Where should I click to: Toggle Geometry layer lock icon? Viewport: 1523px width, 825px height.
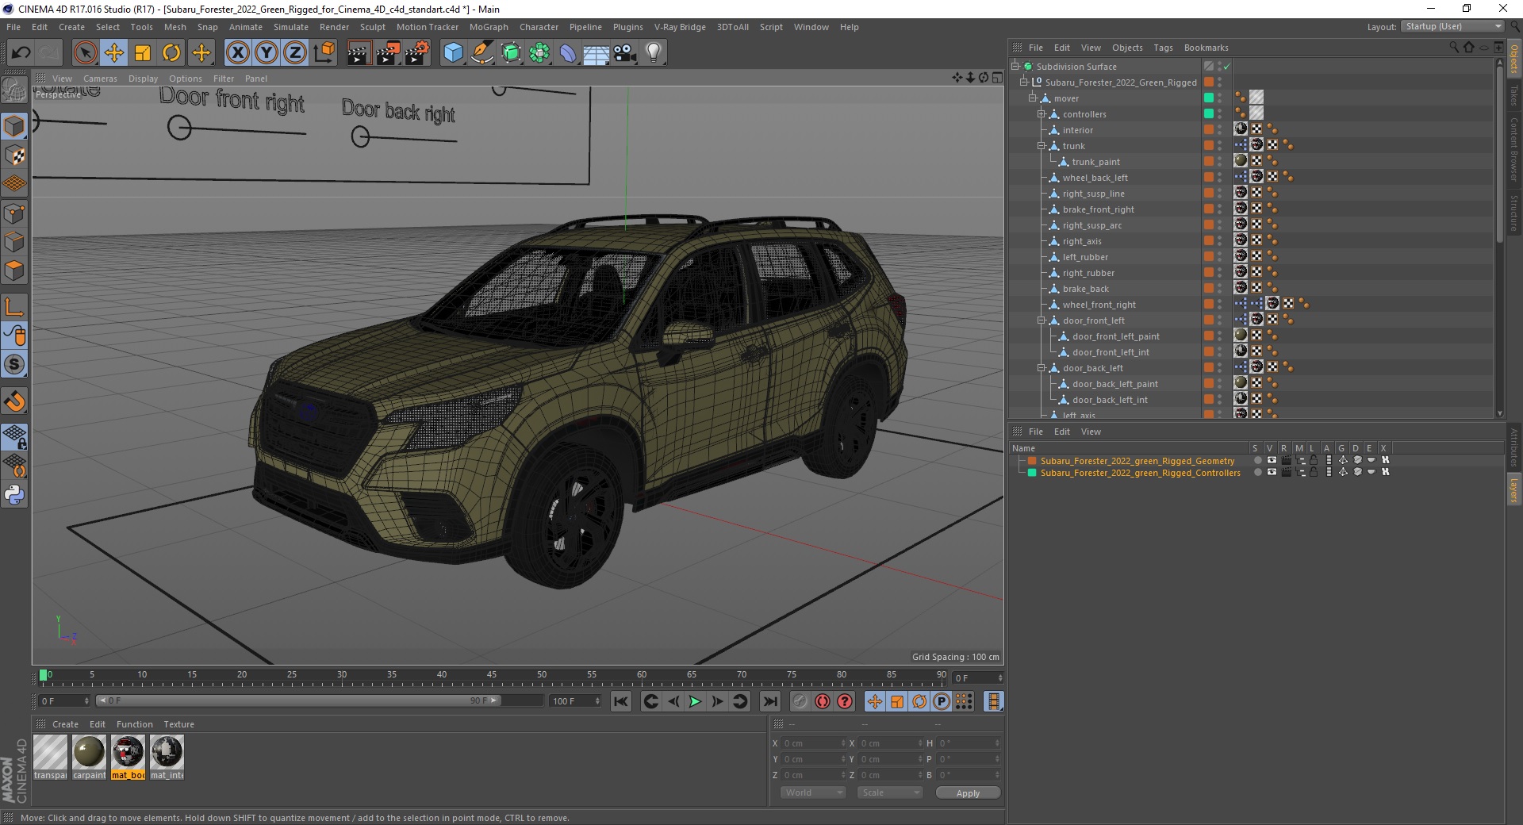[1314, 460]
